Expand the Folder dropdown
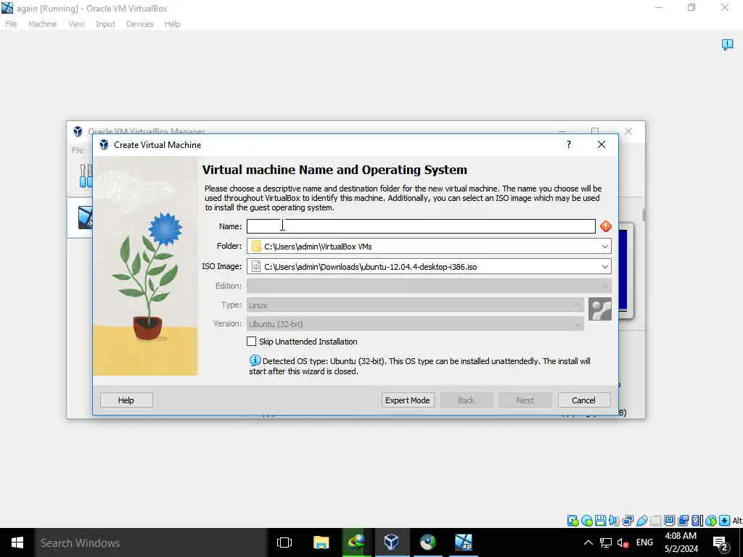This screenshot has height=557, width=743. [x=604, y=247]
